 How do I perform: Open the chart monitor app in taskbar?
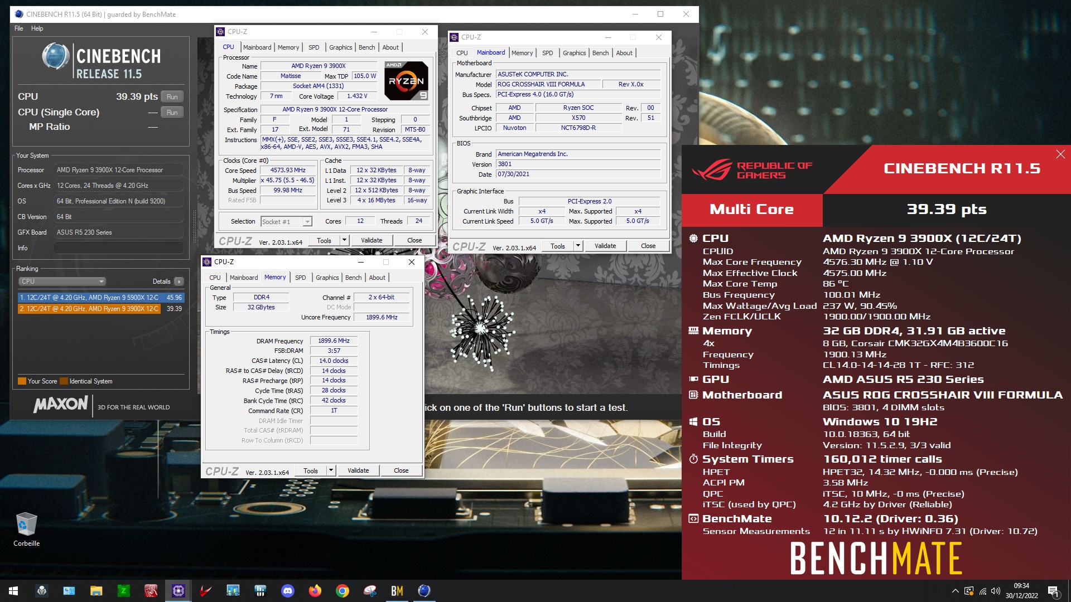[233, 591]
